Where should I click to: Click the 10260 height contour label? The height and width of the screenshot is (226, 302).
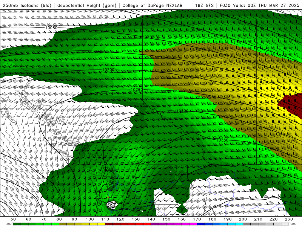click(x=137, y=90)
